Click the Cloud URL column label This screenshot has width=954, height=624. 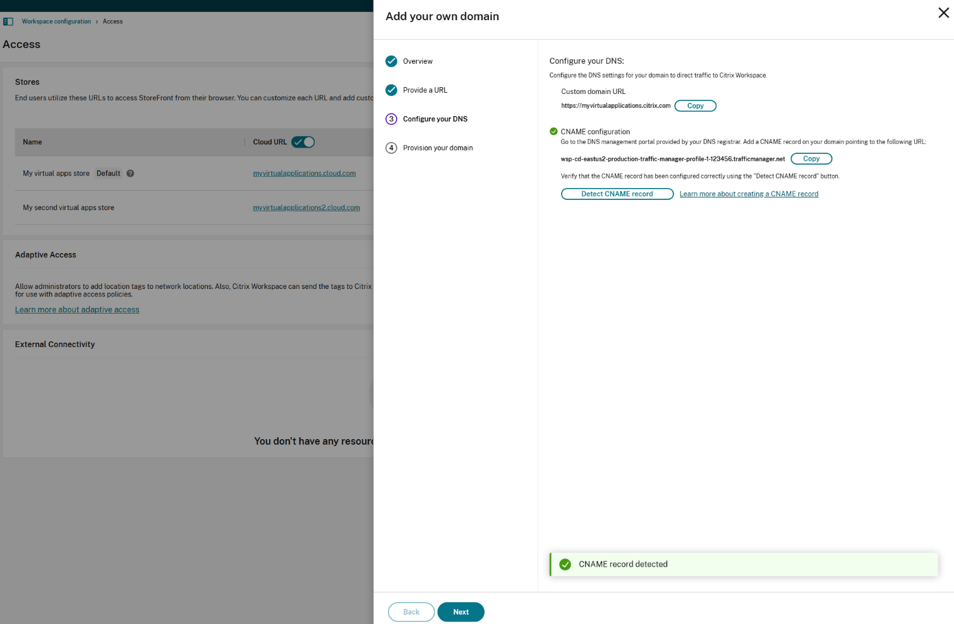pyautogui.click(x=270, y=142)
